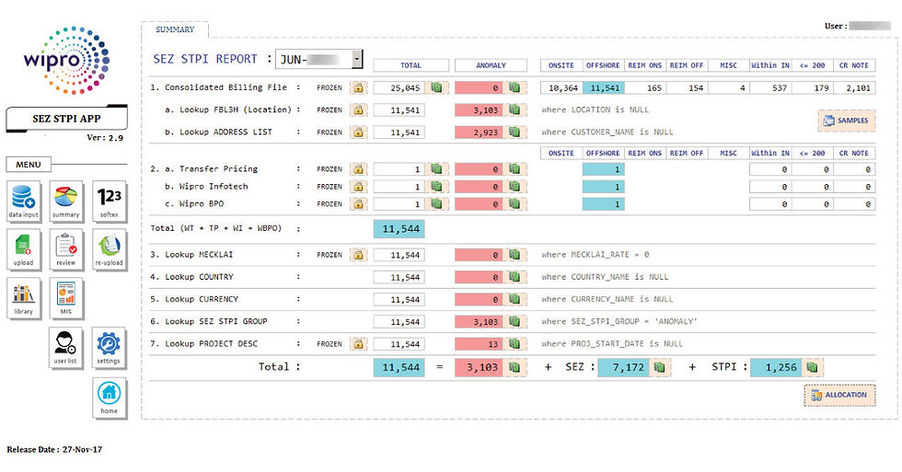Click the Within IN value 537
Viewport: 902px width, 472px height.
point(770,88)
